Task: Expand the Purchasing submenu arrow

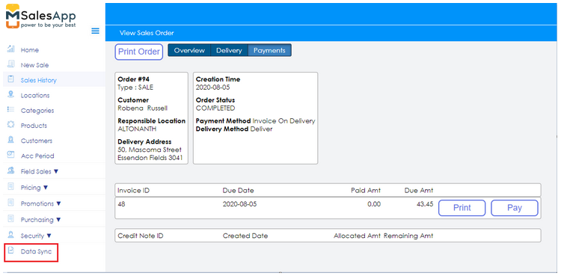Action: coord(58,220)
